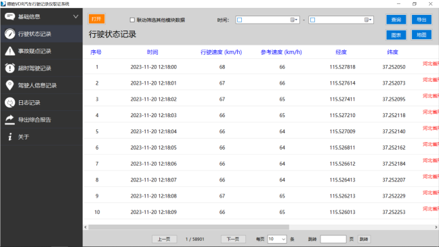Click the 驾驶人信息记录 location pin icon
The height and width of the screenshot is (247, 439).
coord(9,85)
